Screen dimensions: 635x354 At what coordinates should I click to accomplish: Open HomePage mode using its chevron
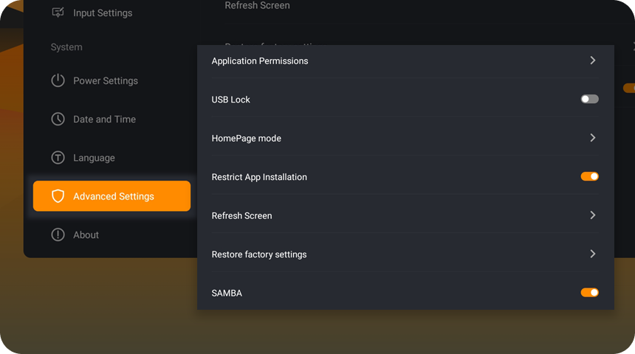coord(592,138)
